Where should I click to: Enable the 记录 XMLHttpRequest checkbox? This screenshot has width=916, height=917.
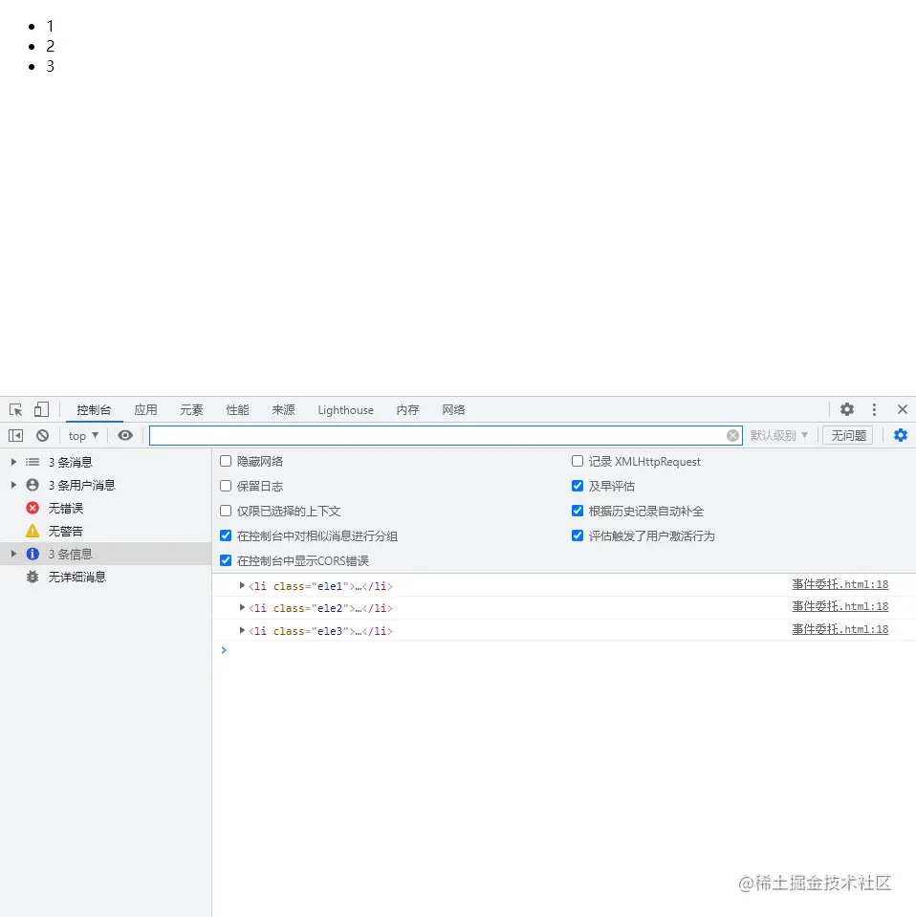click(578, 462)
